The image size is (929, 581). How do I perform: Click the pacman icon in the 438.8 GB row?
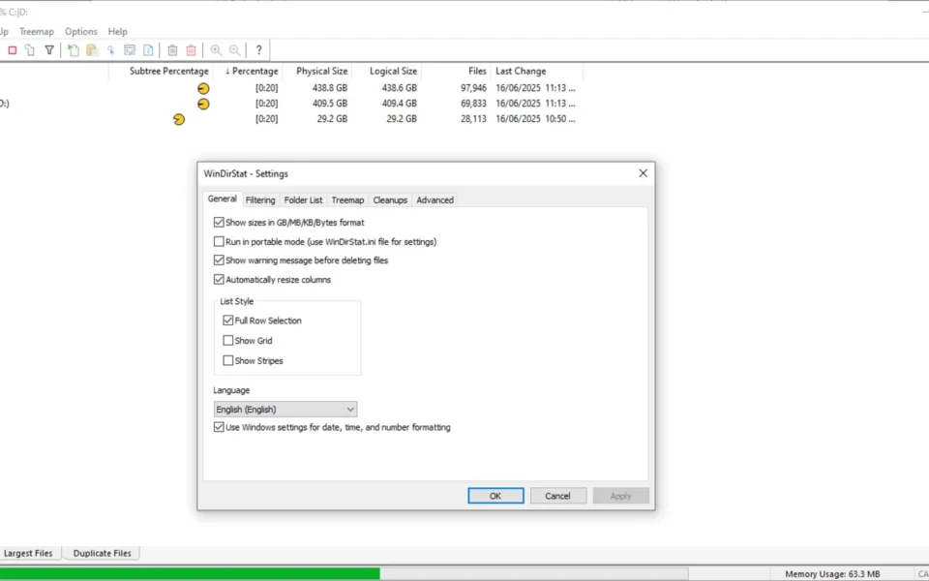[203, 88]
